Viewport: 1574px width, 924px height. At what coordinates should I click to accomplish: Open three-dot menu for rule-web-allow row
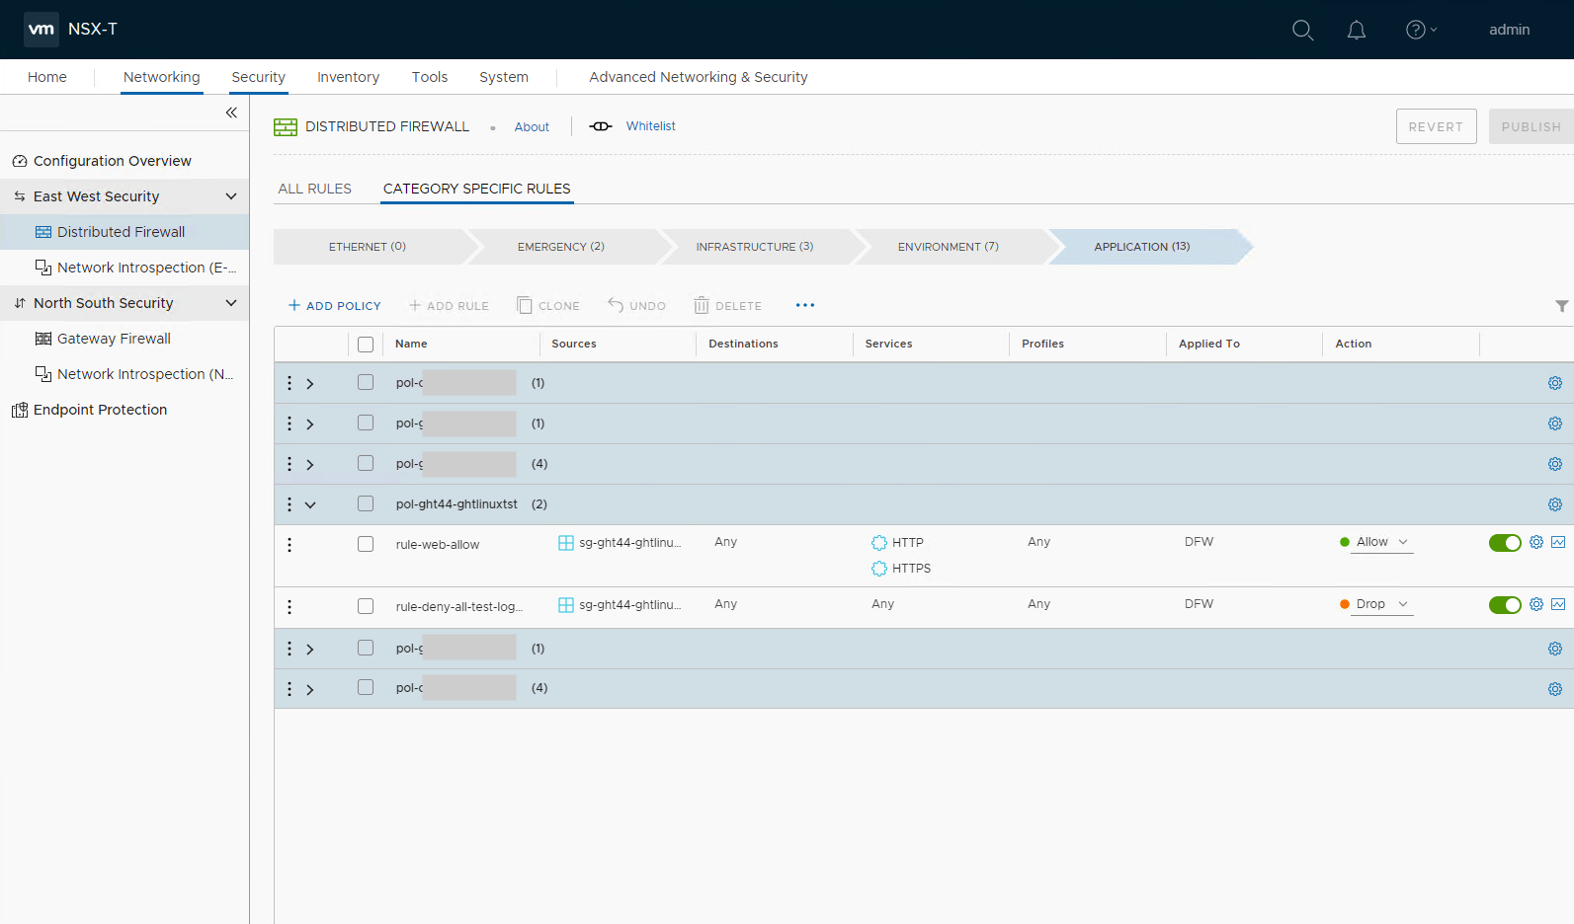(290, 545)
